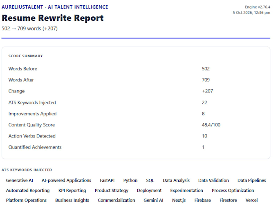Viewport: 278px width, 207px height.
Task: Select the Words After row label
Action: (x=21, y=80)
